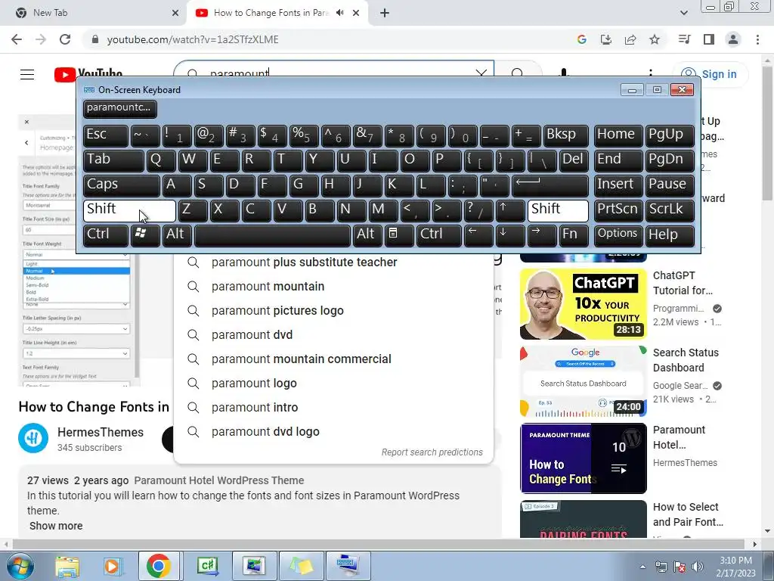774x581 pixels.
Task: Open Chrome three-dot menu
Action: pos(757,39)
